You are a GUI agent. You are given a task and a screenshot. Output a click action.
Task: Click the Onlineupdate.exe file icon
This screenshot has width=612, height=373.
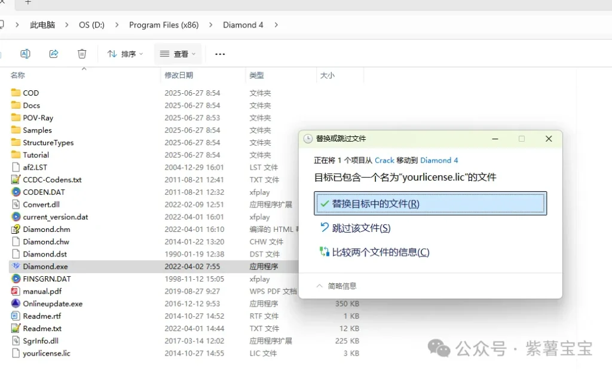(x=16, y=304)
